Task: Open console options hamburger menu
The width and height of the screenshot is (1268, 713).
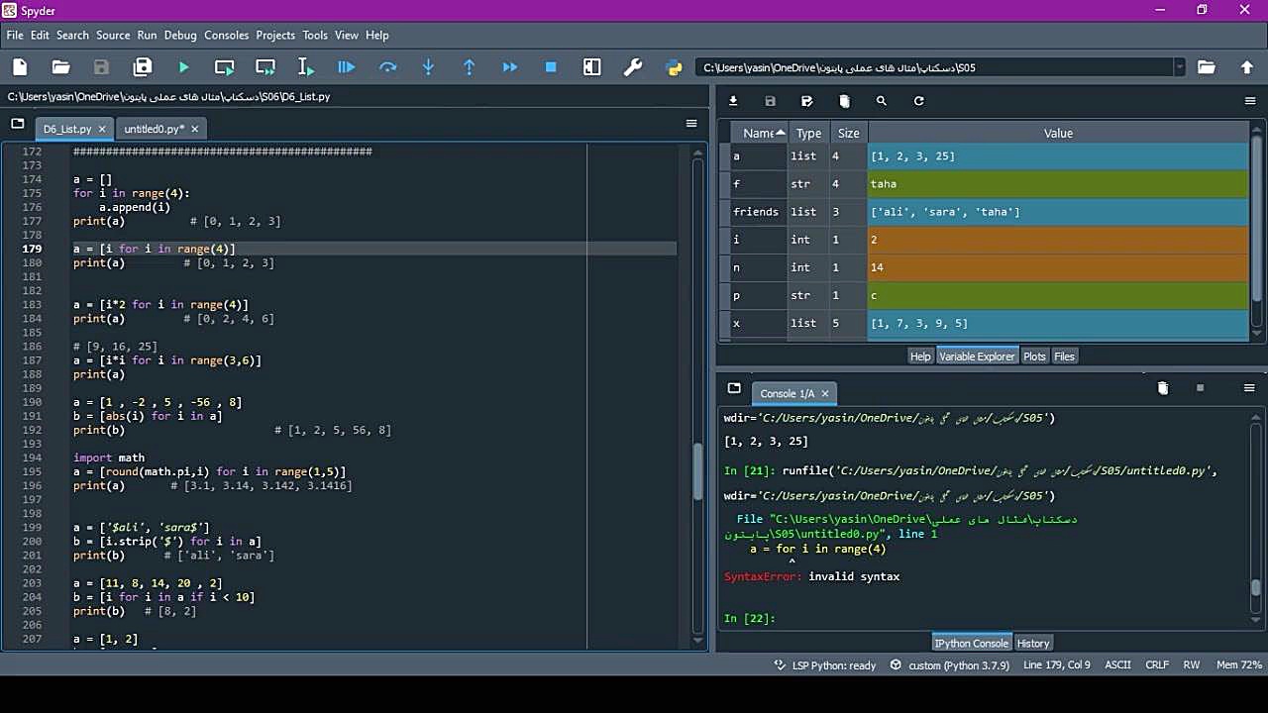Action: [x=1249, y=388]
